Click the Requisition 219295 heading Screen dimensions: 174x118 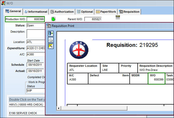point(132,45)
